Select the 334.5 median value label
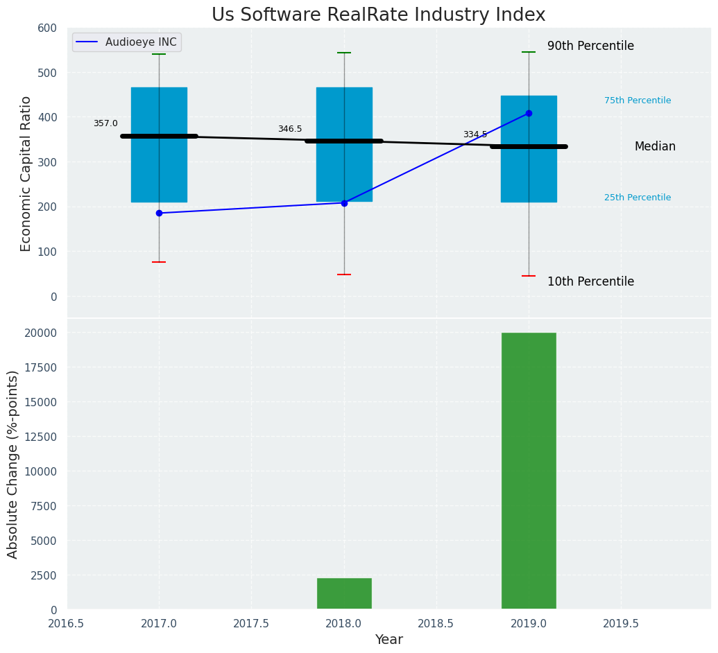The image size is (718, 653). click(x=475, y=134)
